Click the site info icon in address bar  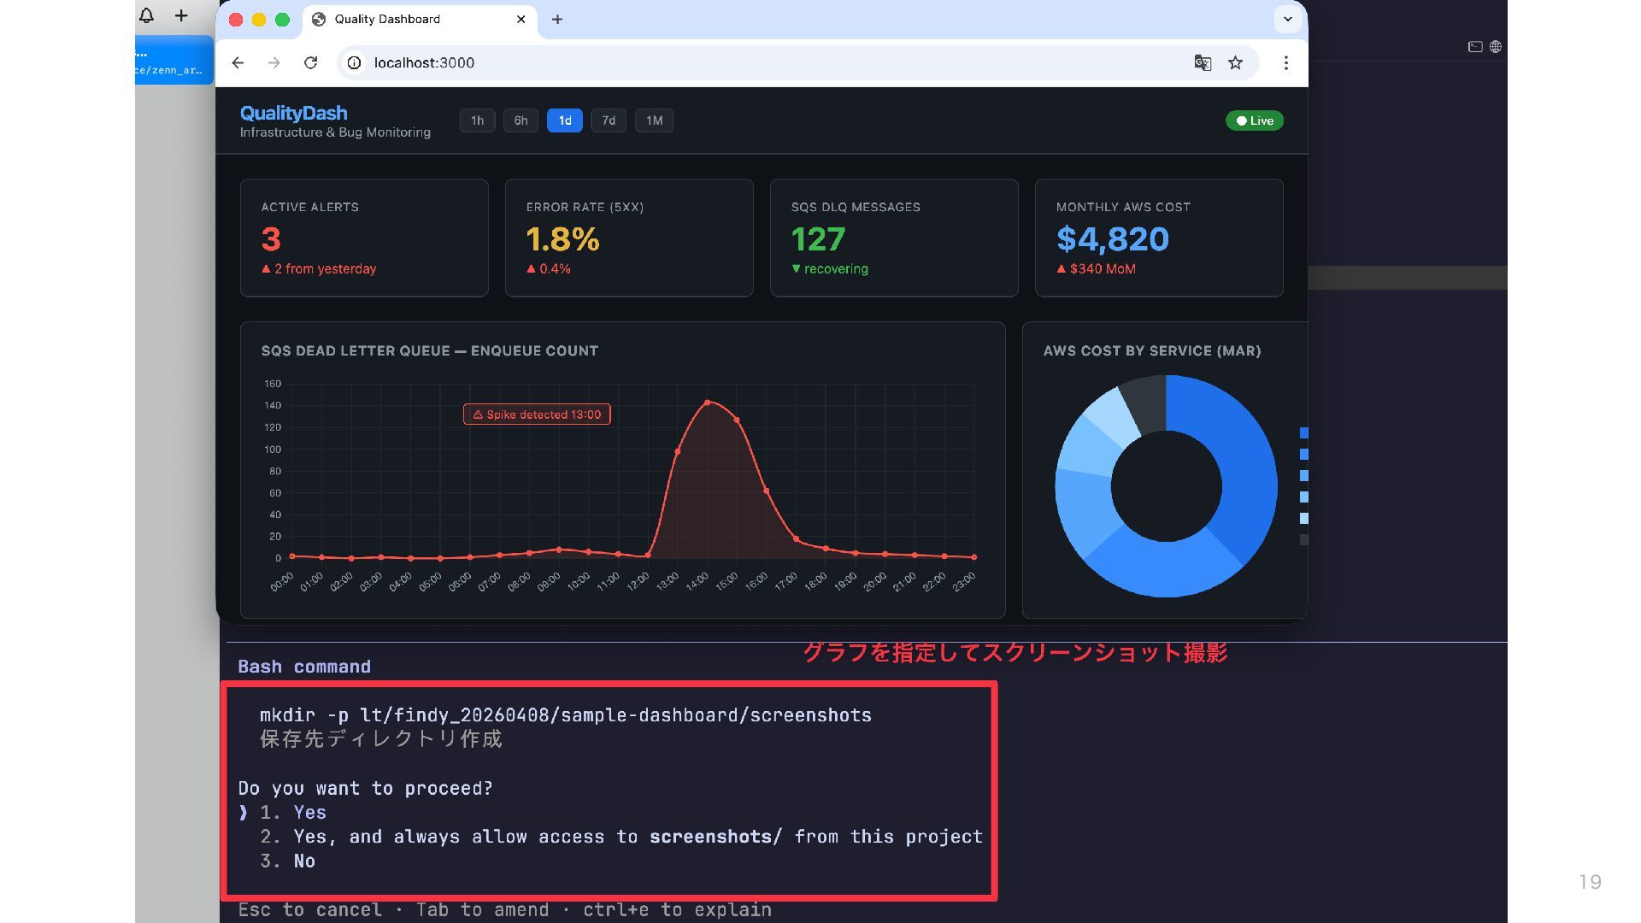point(354,62)
